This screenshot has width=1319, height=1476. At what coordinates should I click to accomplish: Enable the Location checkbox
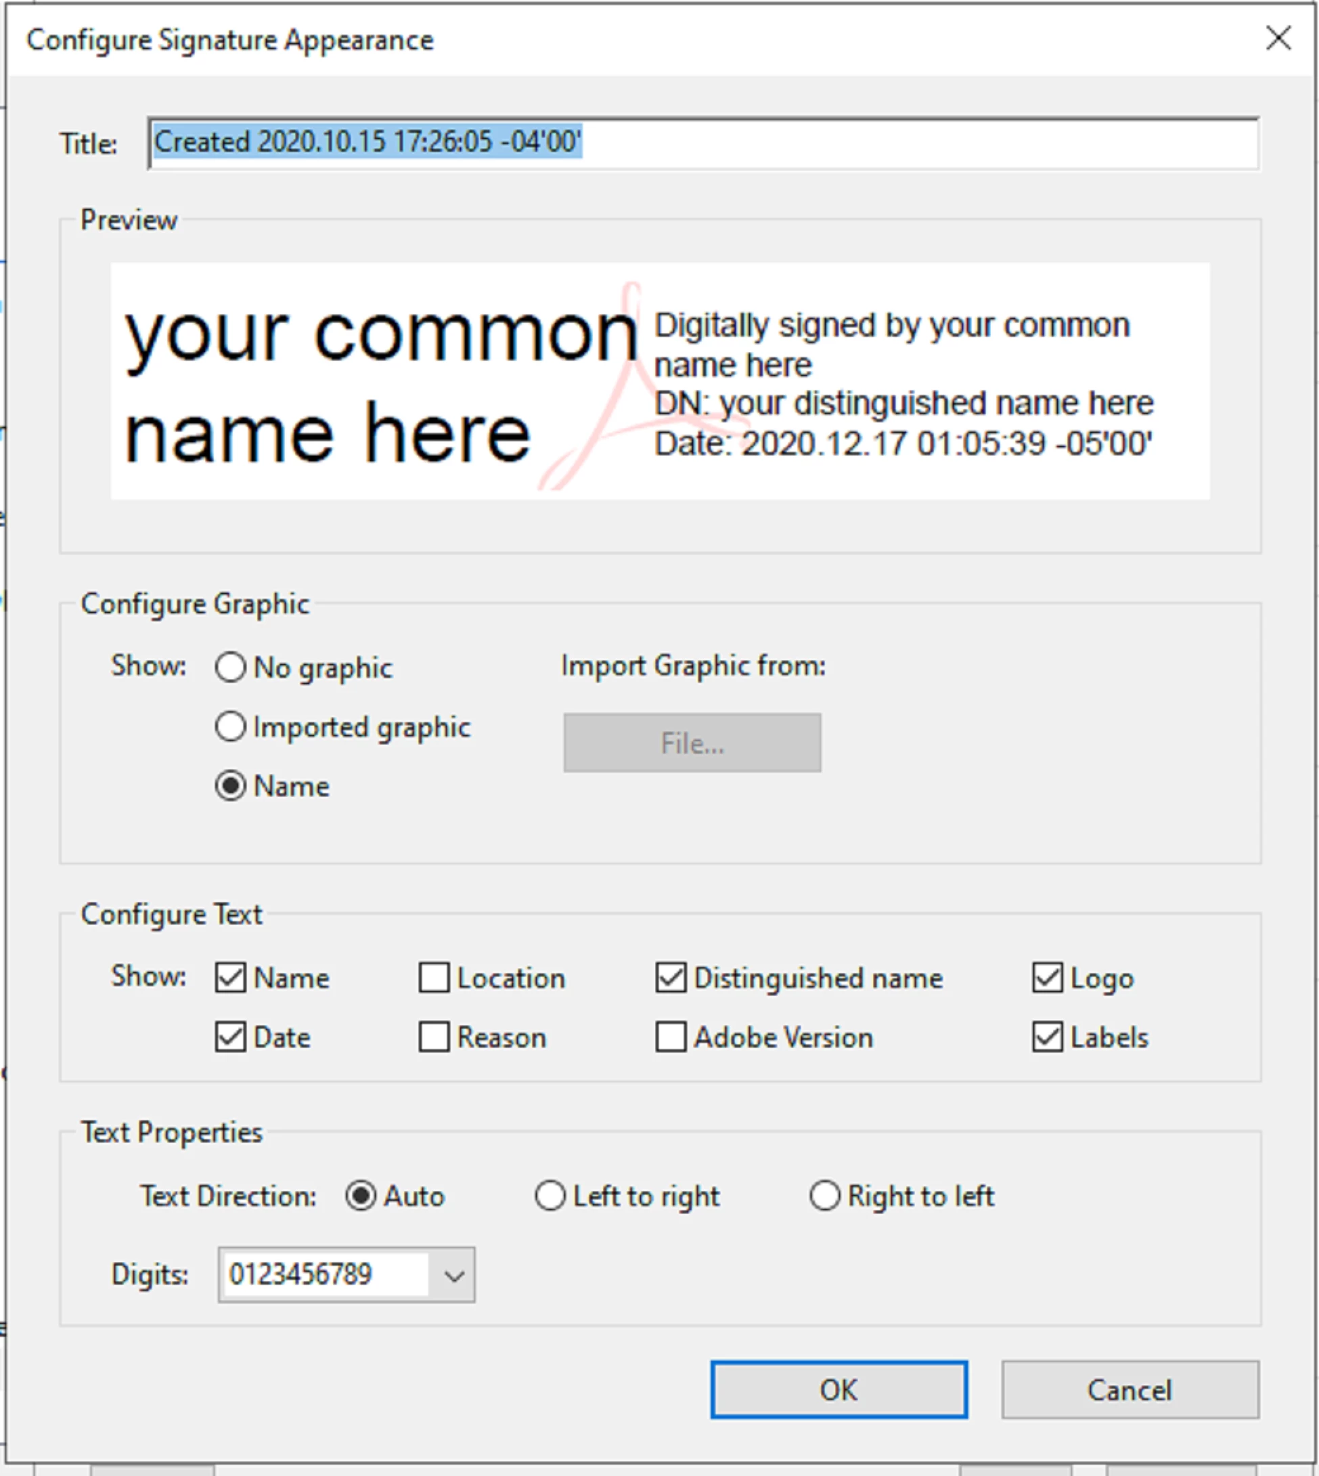click(434, 977)
